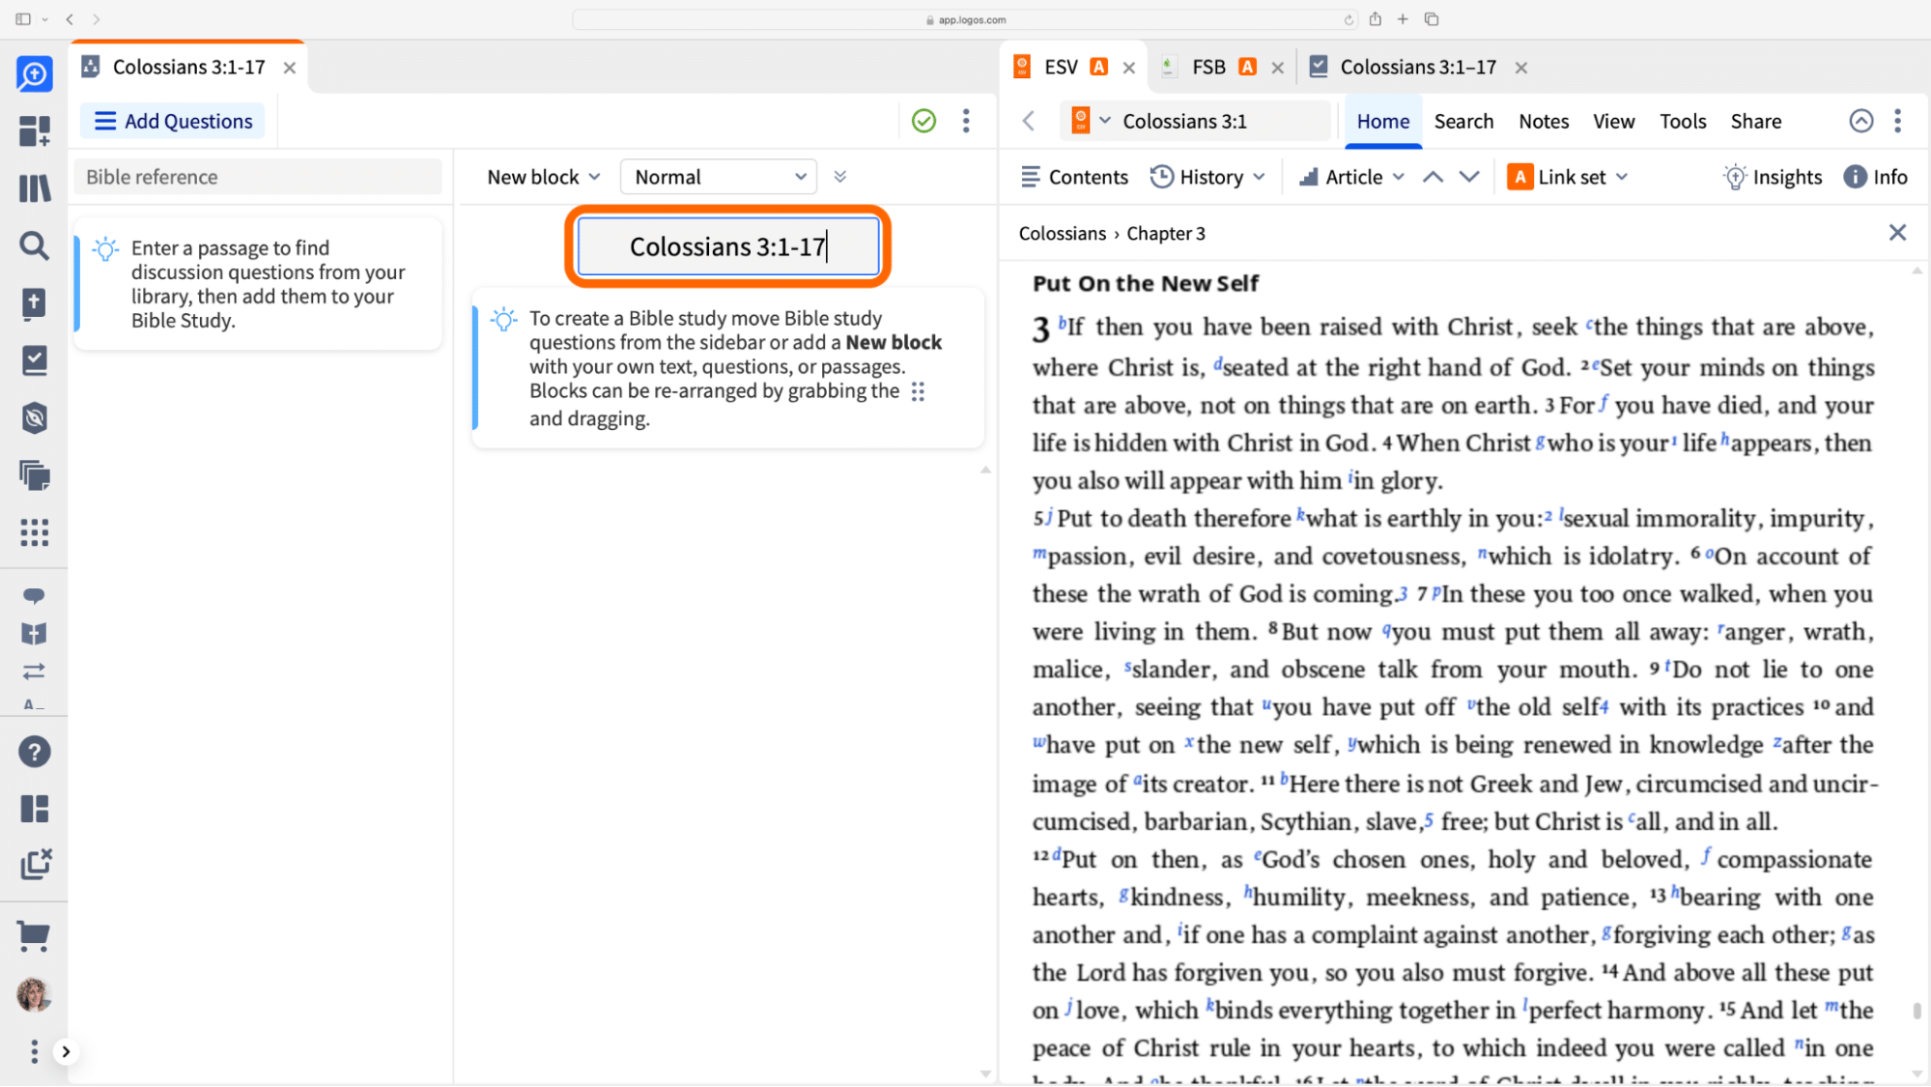Open the Layouts icon in sidebar

[34, 809]
